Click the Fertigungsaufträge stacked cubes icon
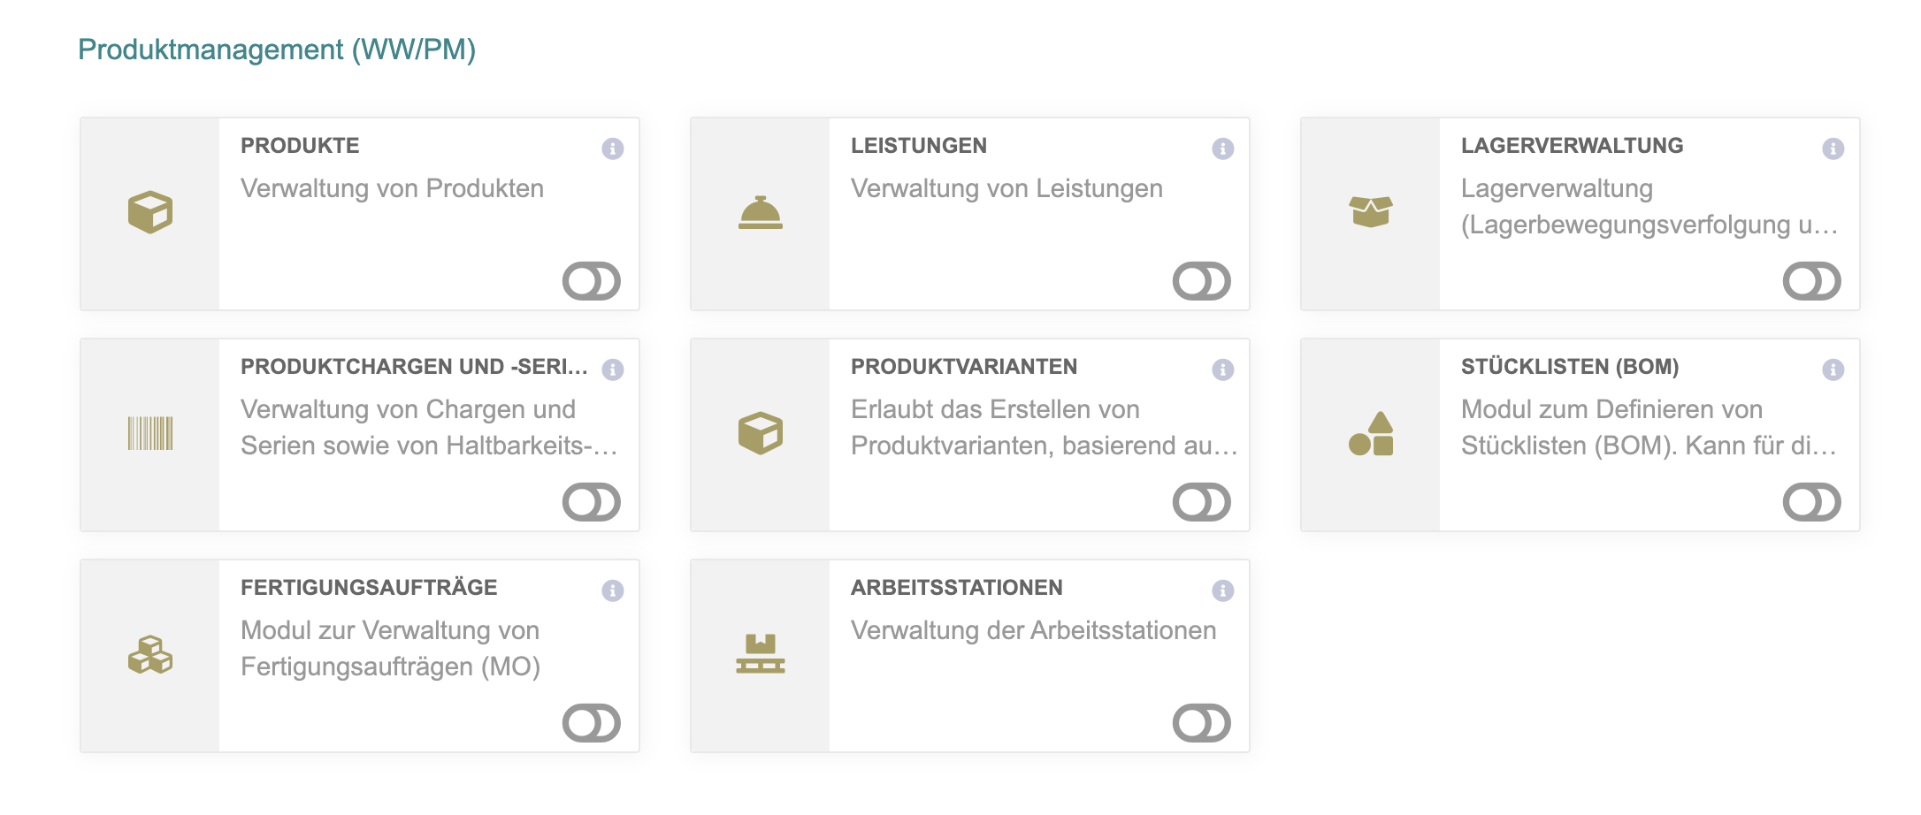 point(150,654)
